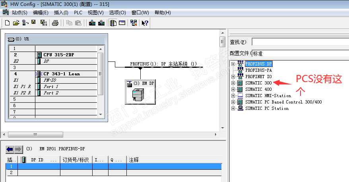Screen dimensions: 349x182
Task: Select slot 1 row in detail table
Action: pos(114,166)
